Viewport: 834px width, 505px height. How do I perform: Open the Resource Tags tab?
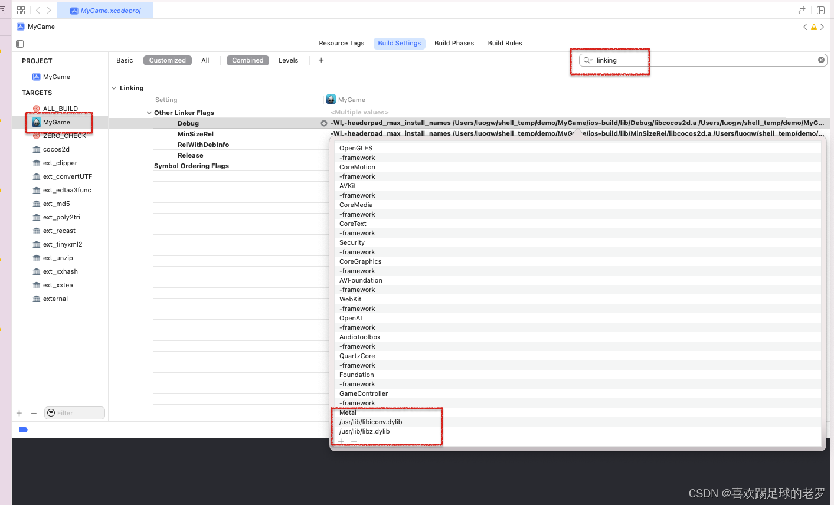[341, 43]
